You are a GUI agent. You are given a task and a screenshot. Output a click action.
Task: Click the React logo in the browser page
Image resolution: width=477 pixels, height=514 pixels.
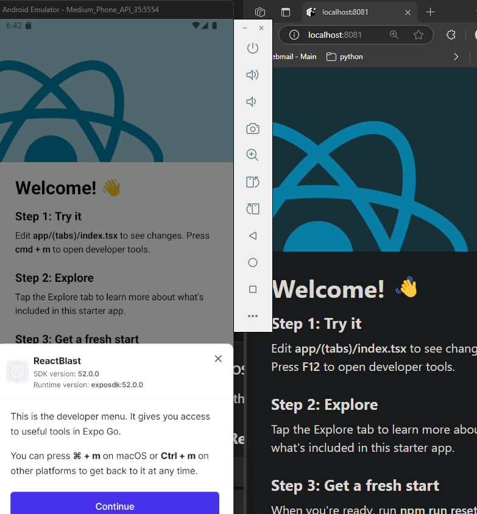pos(370,187)
